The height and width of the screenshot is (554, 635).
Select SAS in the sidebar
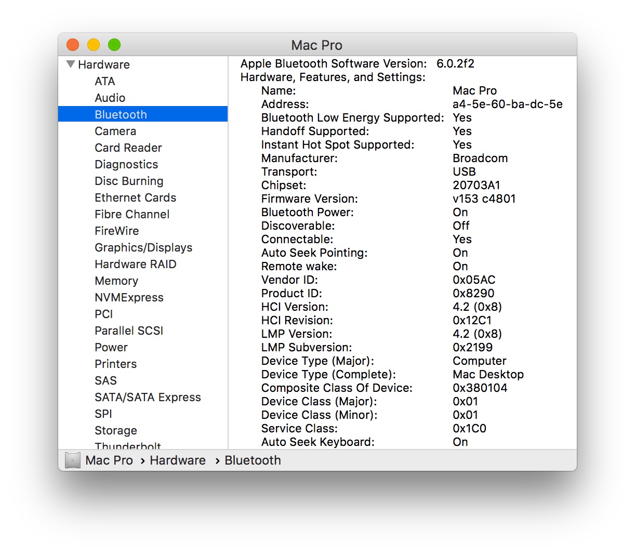tap(105, 380)
